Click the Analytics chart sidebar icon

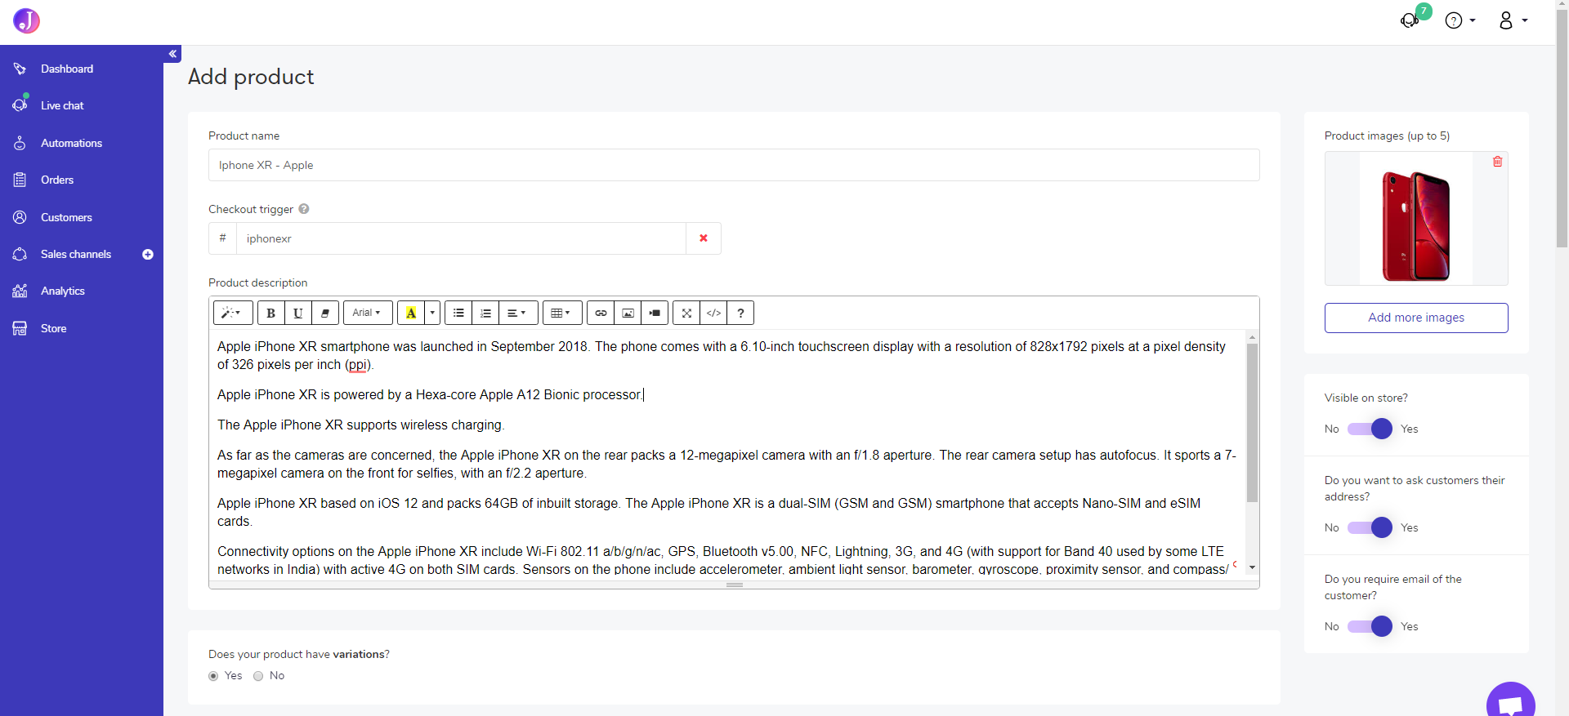coord(20,291)
